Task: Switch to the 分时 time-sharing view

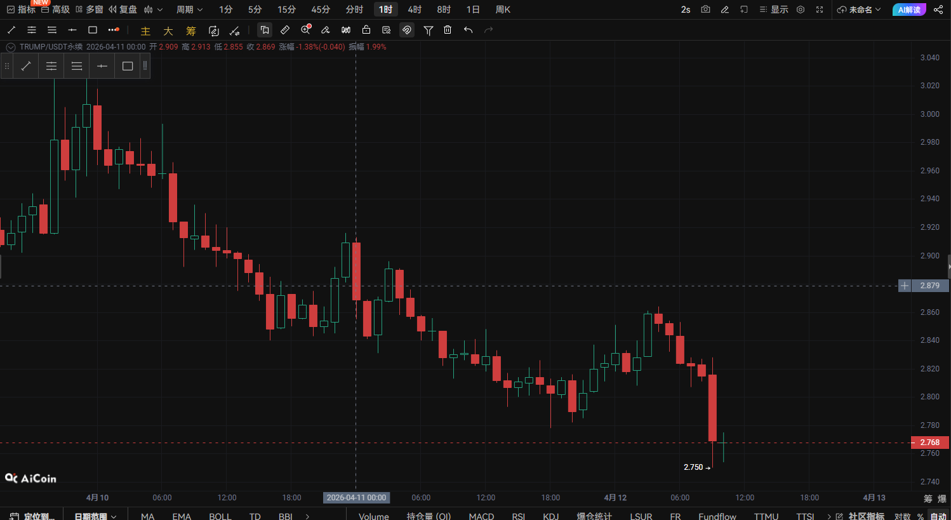Action: pos(355,10)
